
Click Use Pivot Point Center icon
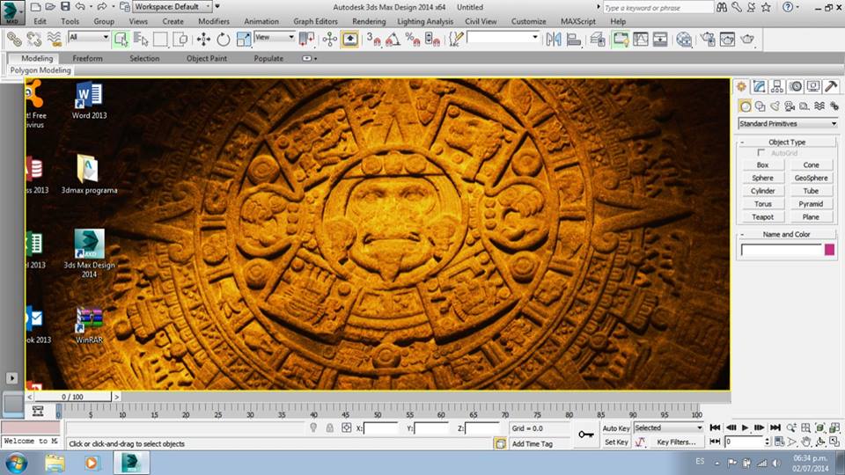pyautogui.click(x=306, y=40)
